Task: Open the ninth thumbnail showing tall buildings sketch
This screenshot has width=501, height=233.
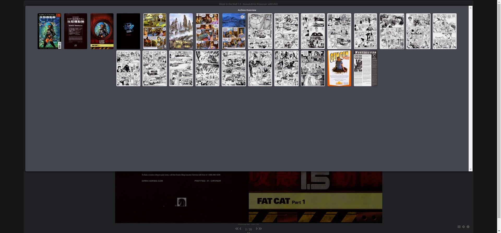Action: (x=260, y=31)
